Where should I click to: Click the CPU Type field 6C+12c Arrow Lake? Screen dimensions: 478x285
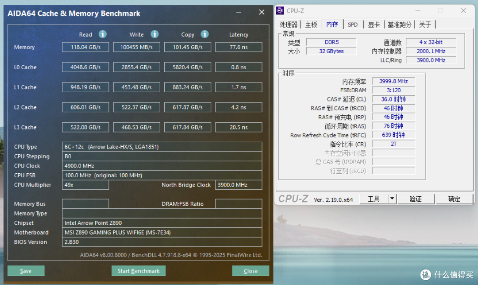pyautogui.click(x=162, y=147)
